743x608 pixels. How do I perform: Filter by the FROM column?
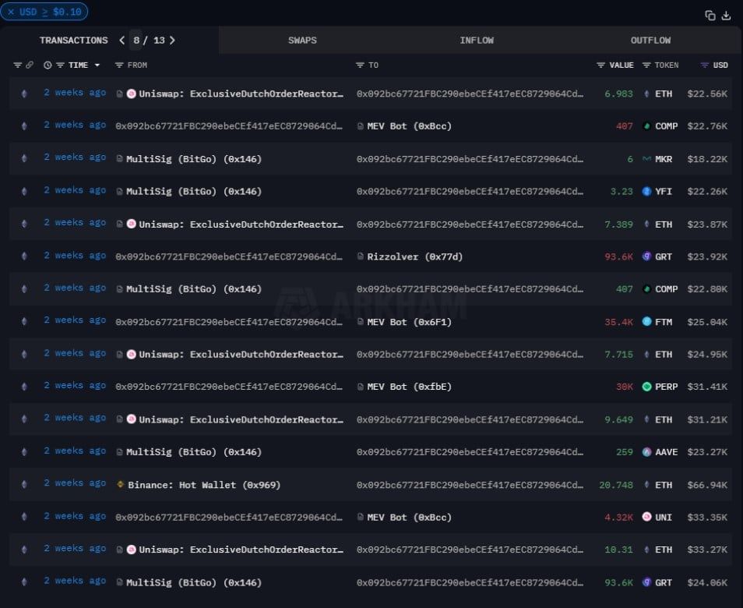point(119,65)
